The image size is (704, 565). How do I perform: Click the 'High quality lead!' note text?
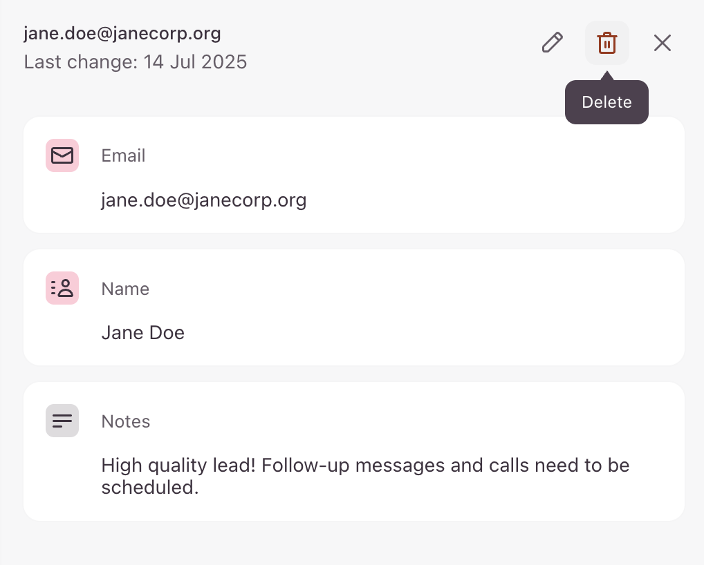(x=179, y=466)
